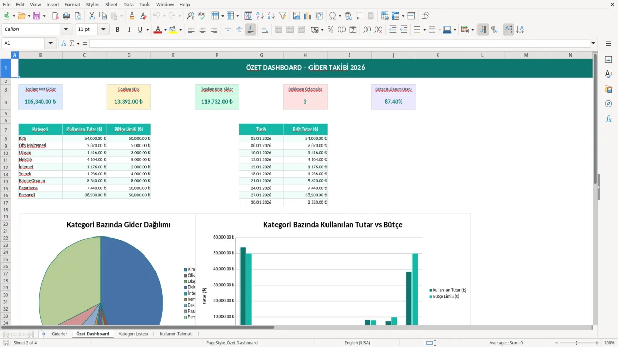Image resolution: width=618 pixels, height=347 pixels.
Task: Open the Format menu
Action: click(72, 4)
